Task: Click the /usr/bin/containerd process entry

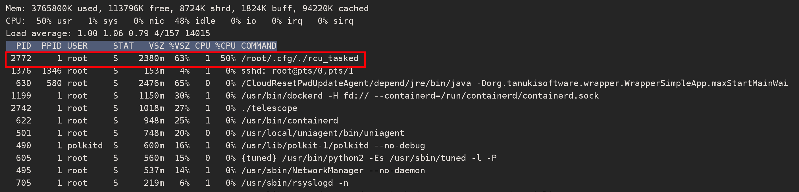Action: [289, 121]
